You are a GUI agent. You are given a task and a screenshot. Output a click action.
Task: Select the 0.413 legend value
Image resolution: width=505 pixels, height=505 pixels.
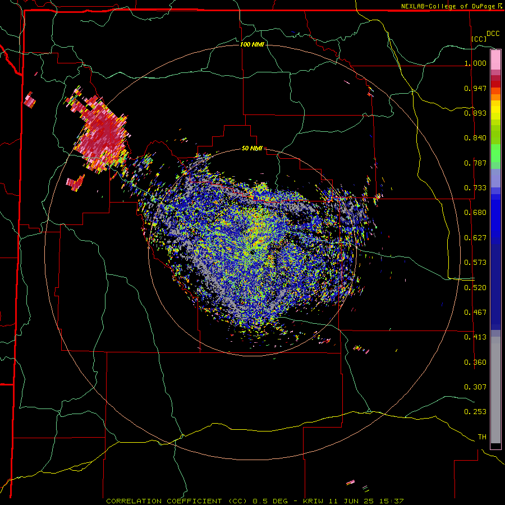click(x=475, y=337)
